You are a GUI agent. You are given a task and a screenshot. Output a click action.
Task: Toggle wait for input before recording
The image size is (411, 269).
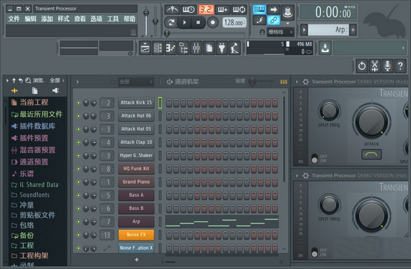point(188,10)
